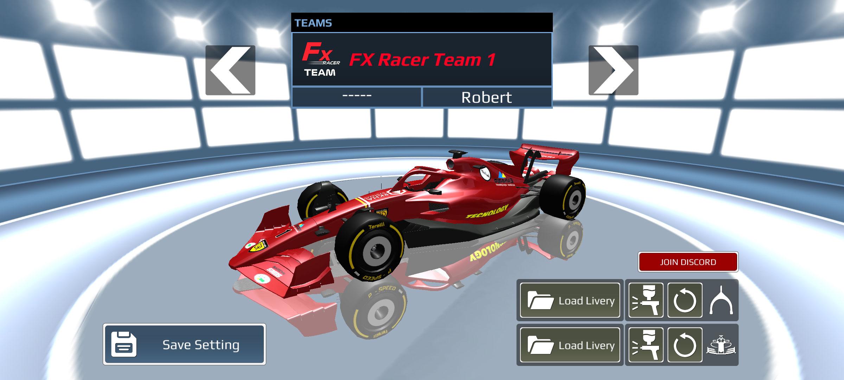This screenshot has width=844, height=380.
Task: Click the Load Livery button for car 2
Action: (x=565, y=344)
